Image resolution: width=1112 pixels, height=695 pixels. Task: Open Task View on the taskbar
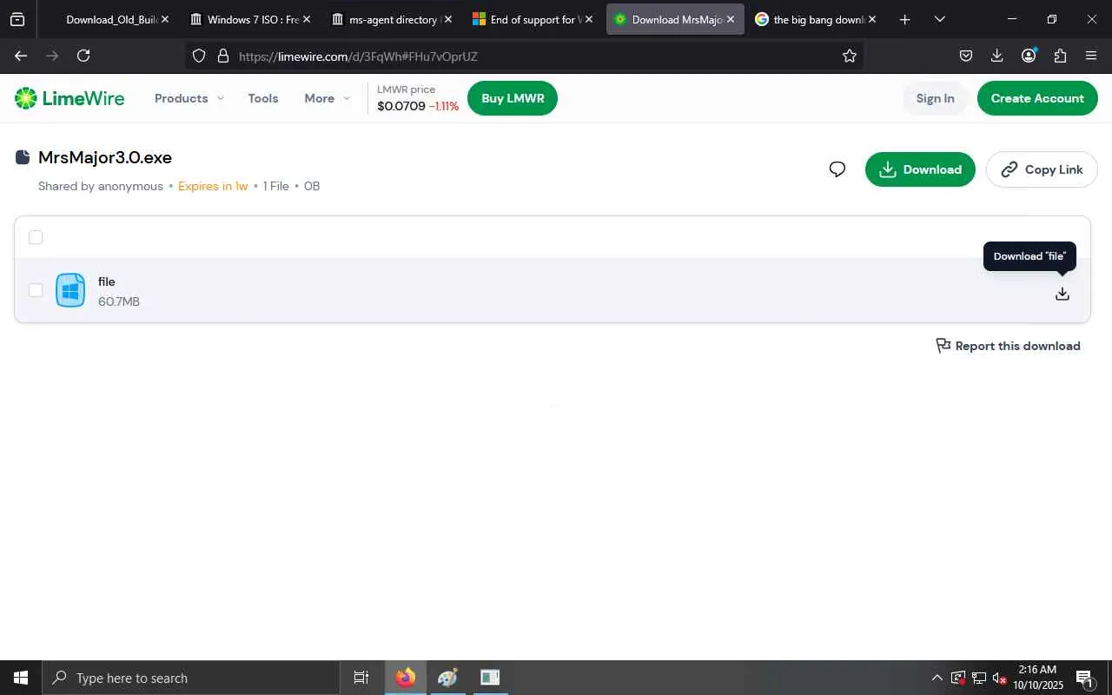point(361,678)
